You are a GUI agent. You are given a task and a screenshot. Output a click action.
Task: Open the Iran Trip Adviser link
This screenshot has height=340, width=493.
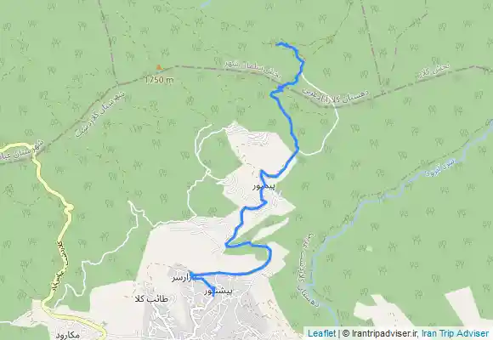[x=455, y=333]
